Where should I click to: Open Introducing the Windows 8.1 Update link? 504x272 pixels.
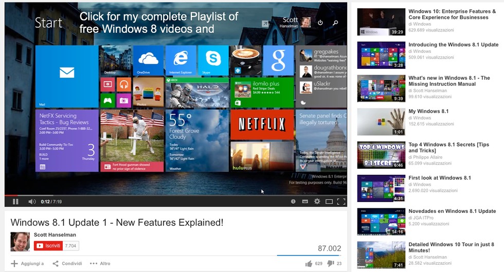[x=454, y=45]
